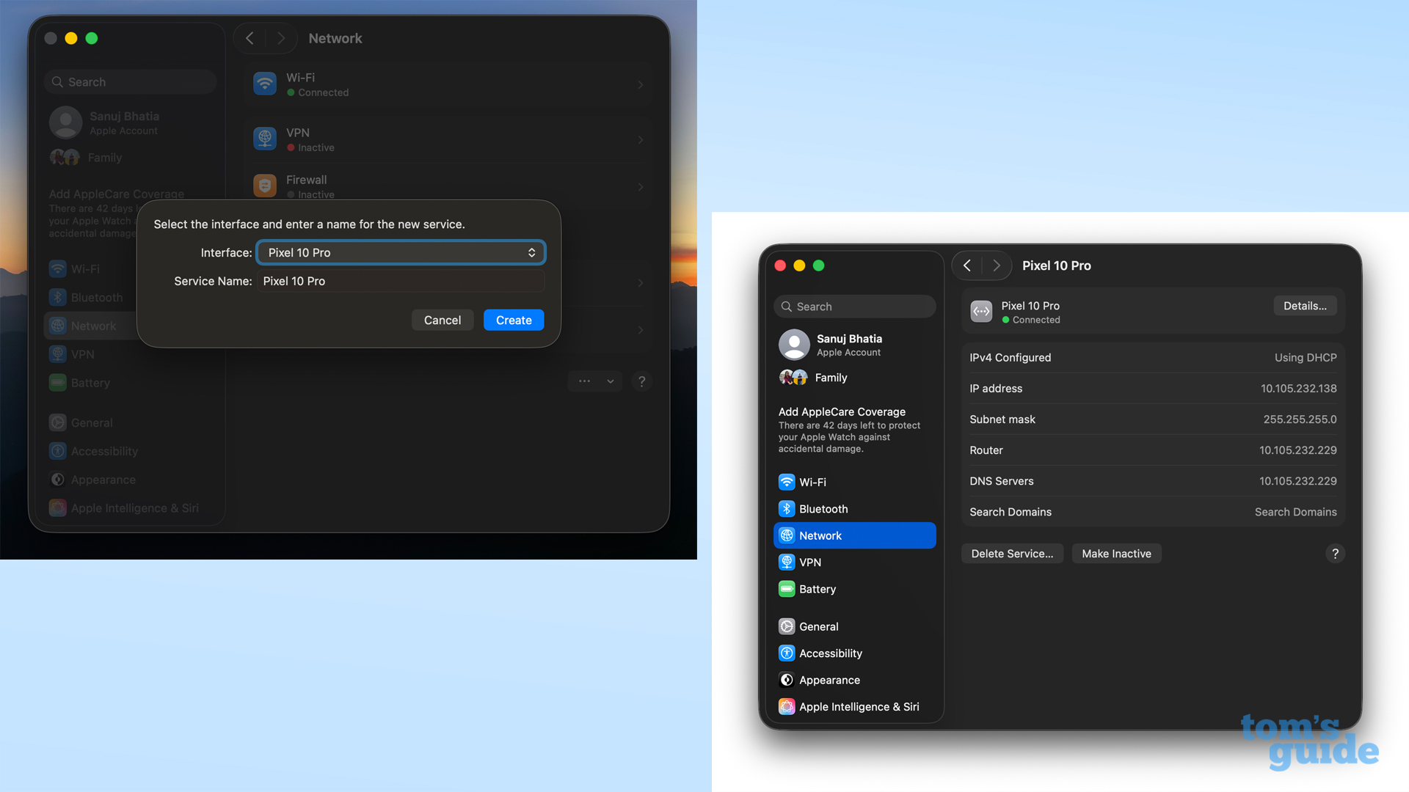
Task: Select Network in the settings sidebar
Action: tap(854, 535)
